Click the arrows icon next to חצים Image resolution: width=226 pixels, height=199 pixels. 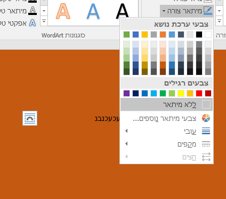coord(206,157)
